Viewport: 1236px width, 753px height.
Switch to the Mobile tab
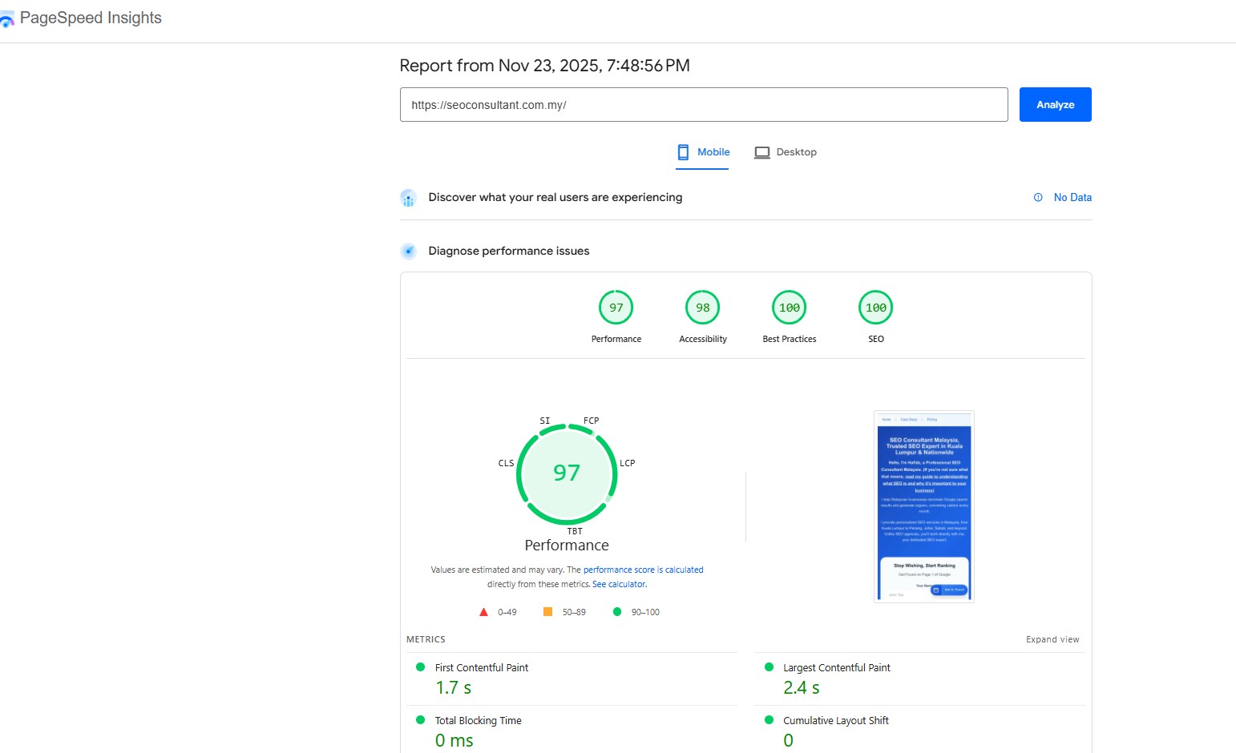(703, 152)
